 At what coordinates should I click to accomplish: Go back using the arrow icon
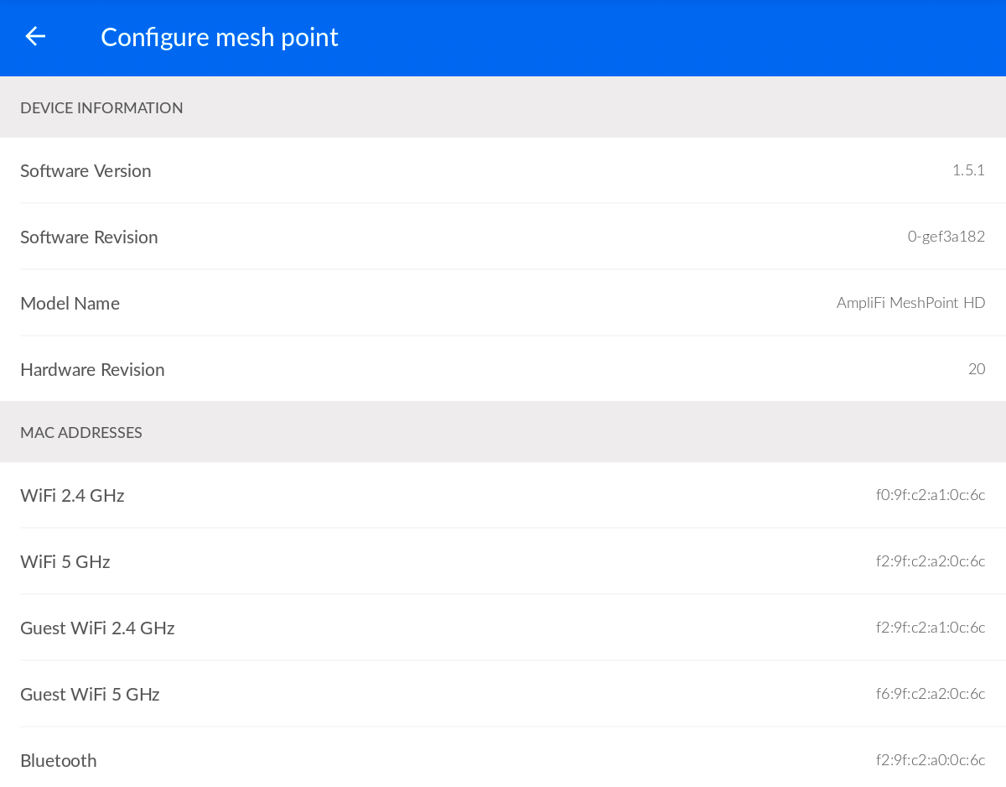pos(35,36)
